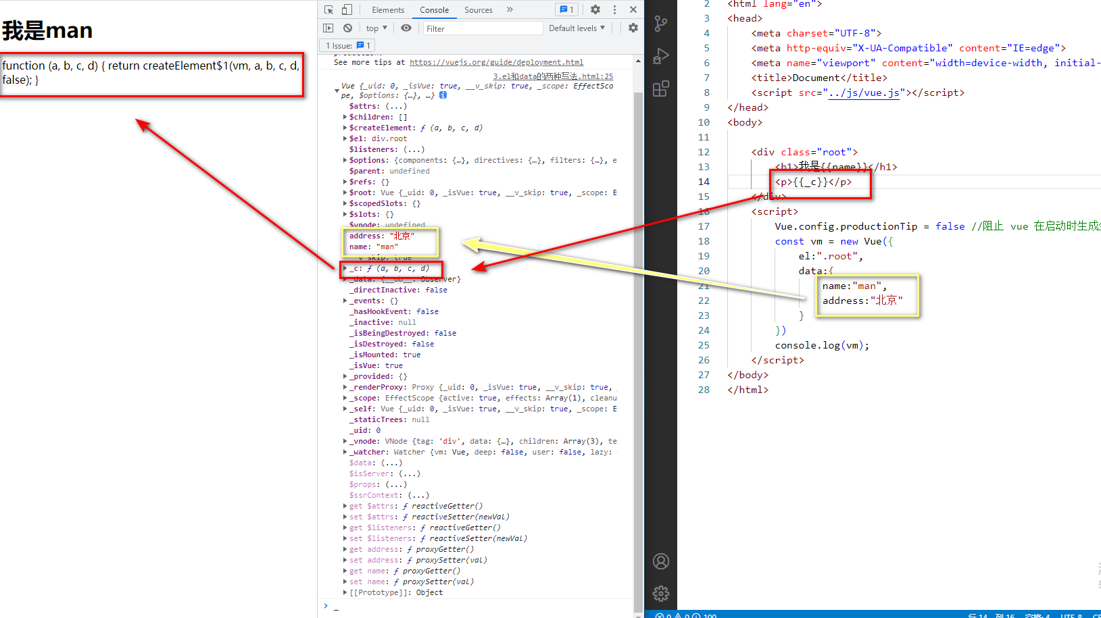This screenshot has height=618, width=1101.
Task: Expand the $options property
Action: [x=345, y=160]
